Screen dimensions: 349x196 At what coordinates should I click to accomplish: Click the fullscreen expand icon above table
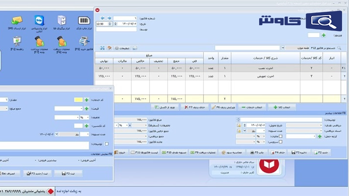[103, 48]
